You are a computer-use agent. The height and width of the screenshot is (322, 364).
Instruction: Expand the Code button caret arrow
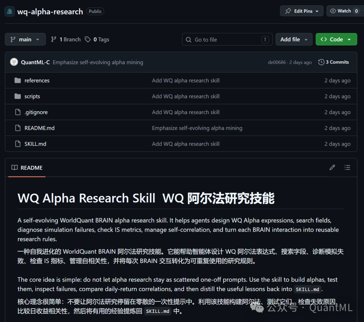(349, 39)
